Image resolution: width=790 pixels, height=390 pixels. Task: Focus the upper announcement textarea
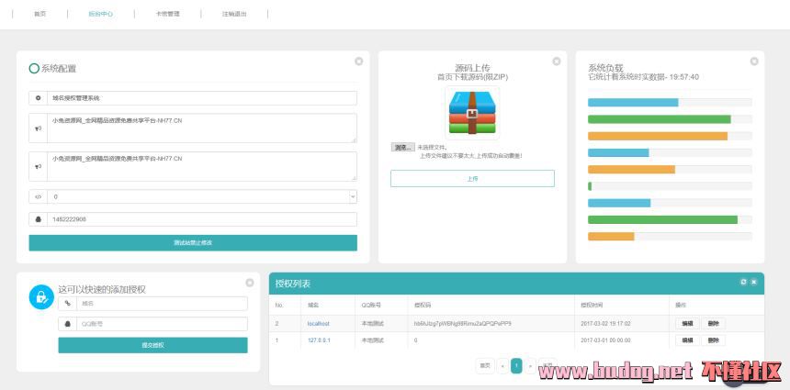coord(202,128)
